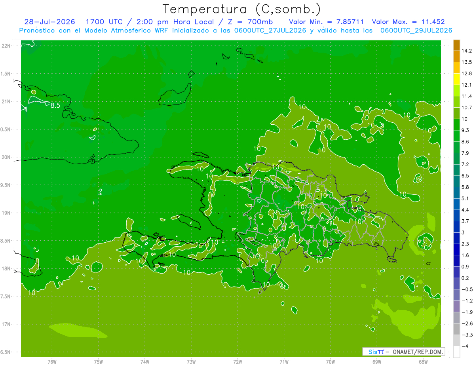The width and height of the screenshot is (475, 367).
Task: Click the "17N" latitude label
Action: tap(6, 324)
